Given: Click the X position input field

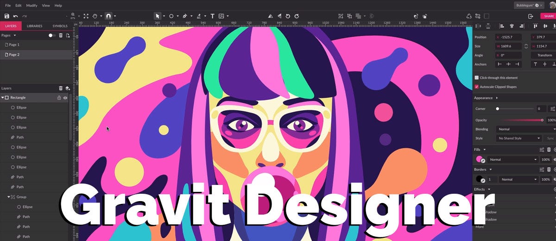Looking at the screenshot, I should (x=508, y=37).
